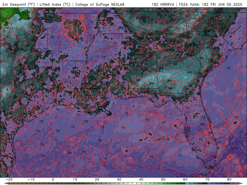
Task: Click the "Lifted Index (°C)" header label
Action: (x=55, y=4)
